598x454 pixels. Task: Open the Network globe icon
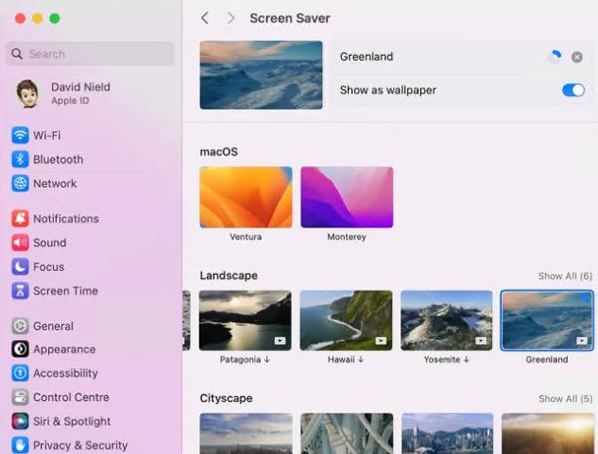pos(20,183)
